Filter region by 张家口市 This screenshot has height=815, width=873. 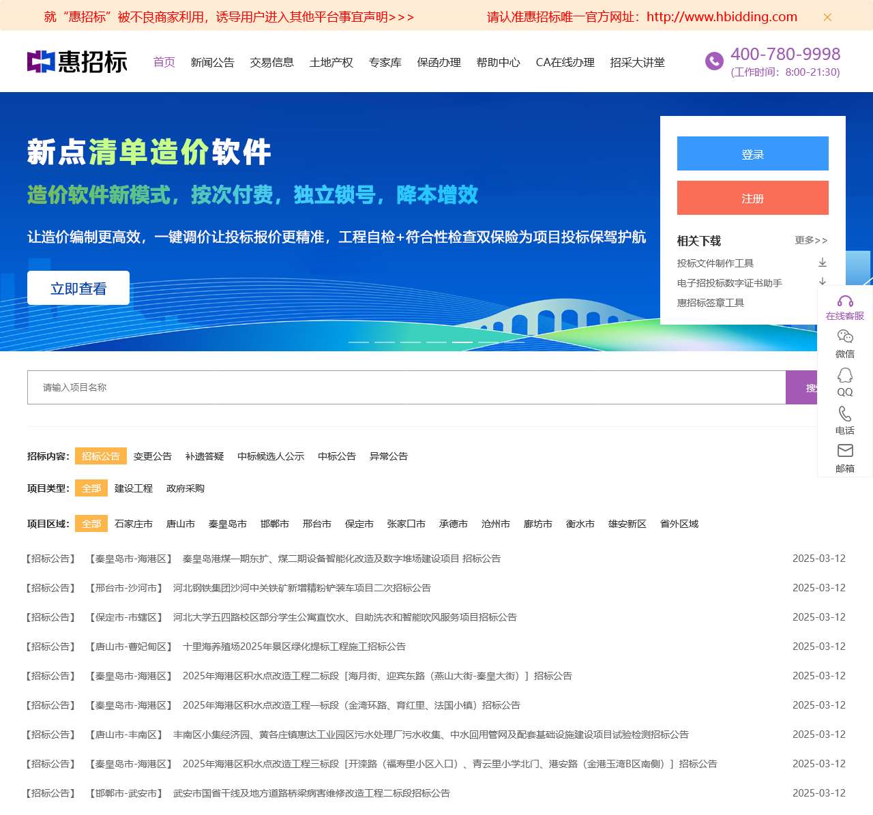pyautogui.click(x=406, y=524)
